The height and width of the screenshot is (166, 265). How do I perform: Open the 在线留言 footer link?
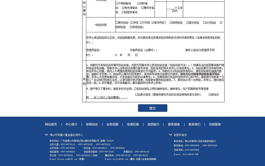pos(215,124)
